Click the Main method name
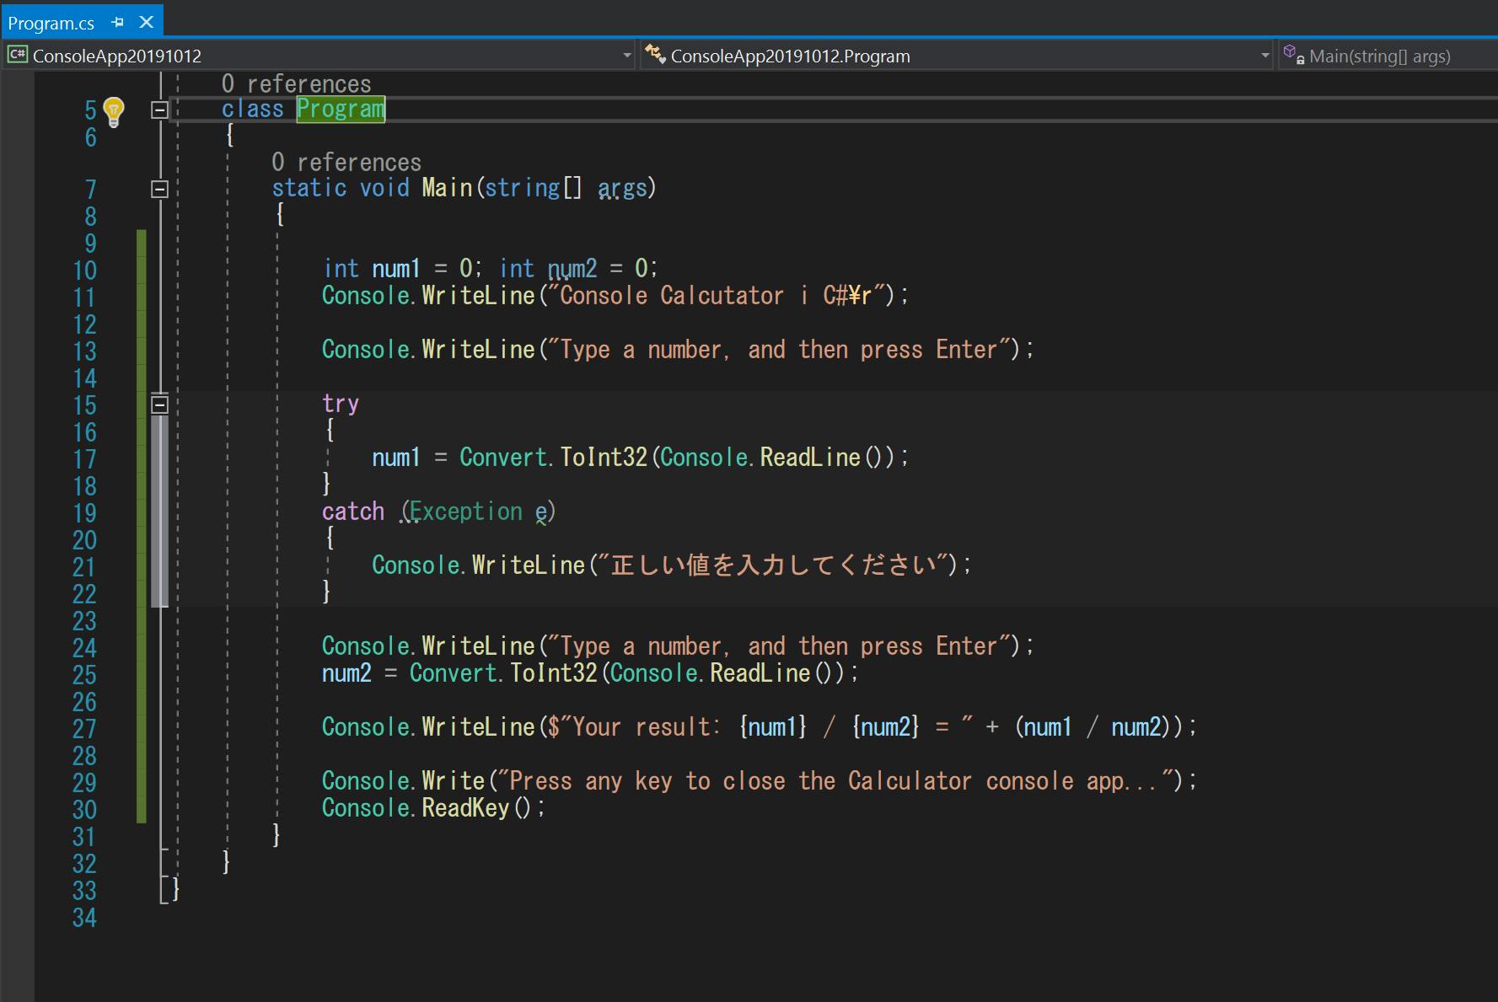Viewport: 1498px width, 1002px height. click(x=447, y=188)
